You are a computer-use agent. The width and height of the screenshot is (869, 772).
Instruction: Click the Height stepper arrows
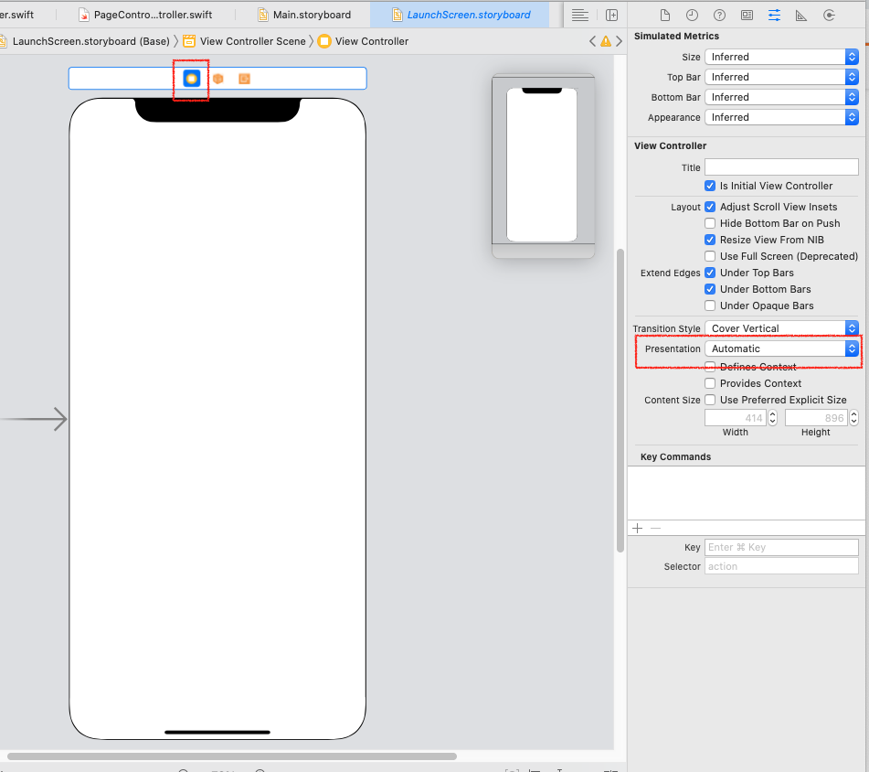[854, 418]
